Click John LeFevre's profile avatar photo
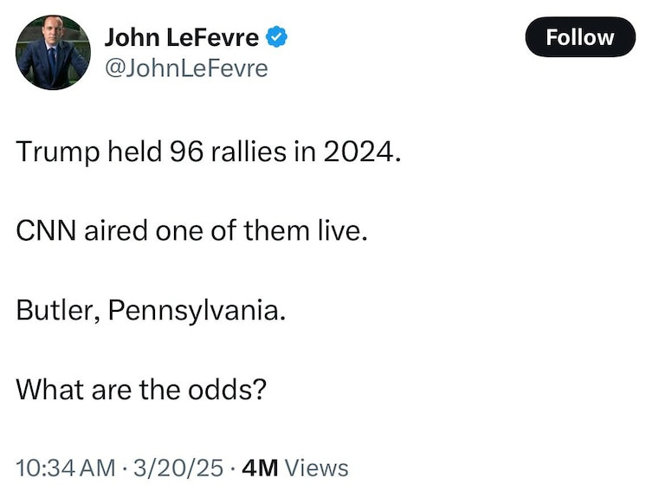The width and height of the screenshot is (665, 504). 53,53
